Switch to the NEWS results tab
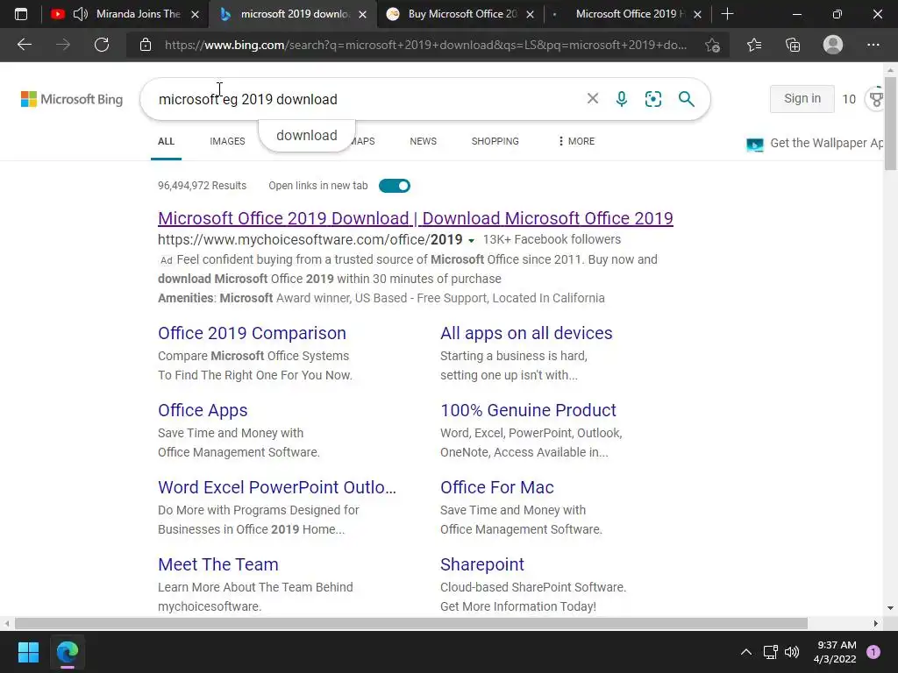The image size is (898, 673). pos(424,141)
